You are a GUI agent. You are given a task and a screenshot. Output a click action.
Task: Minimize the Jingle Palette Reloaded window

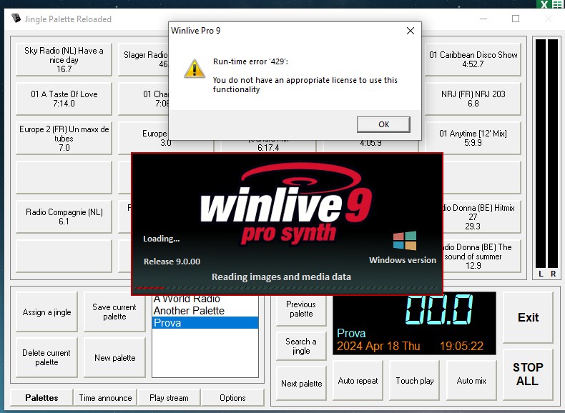coord(483,19)
